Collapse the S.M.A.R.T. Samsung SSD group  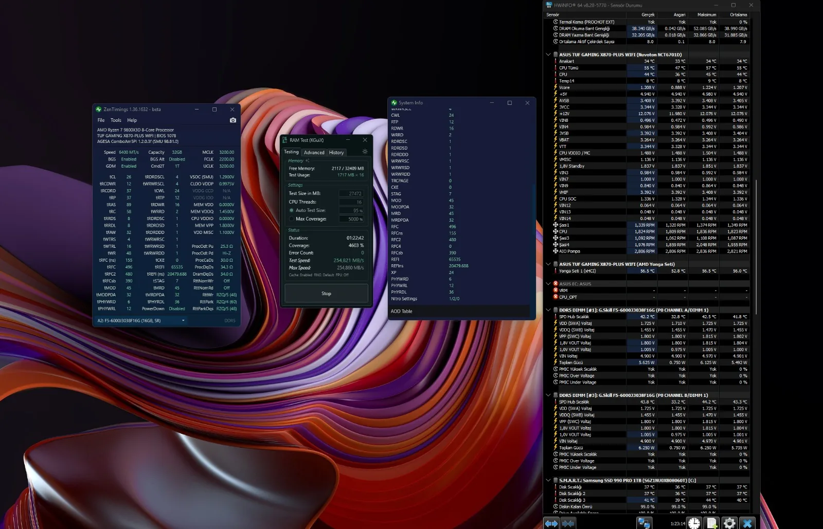click(548, 481)
